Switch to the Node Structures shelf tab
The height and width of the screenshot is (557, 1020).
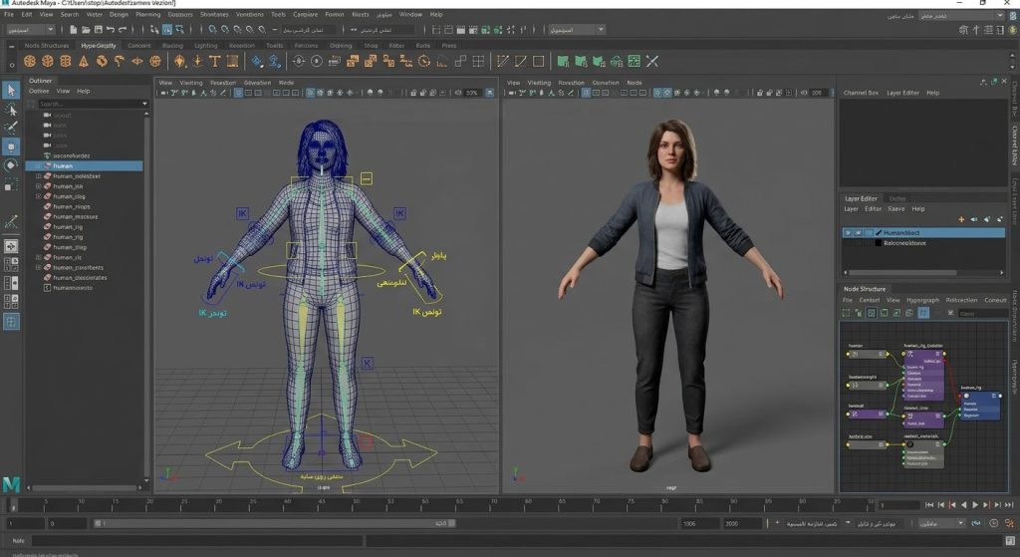click(46, 46)
